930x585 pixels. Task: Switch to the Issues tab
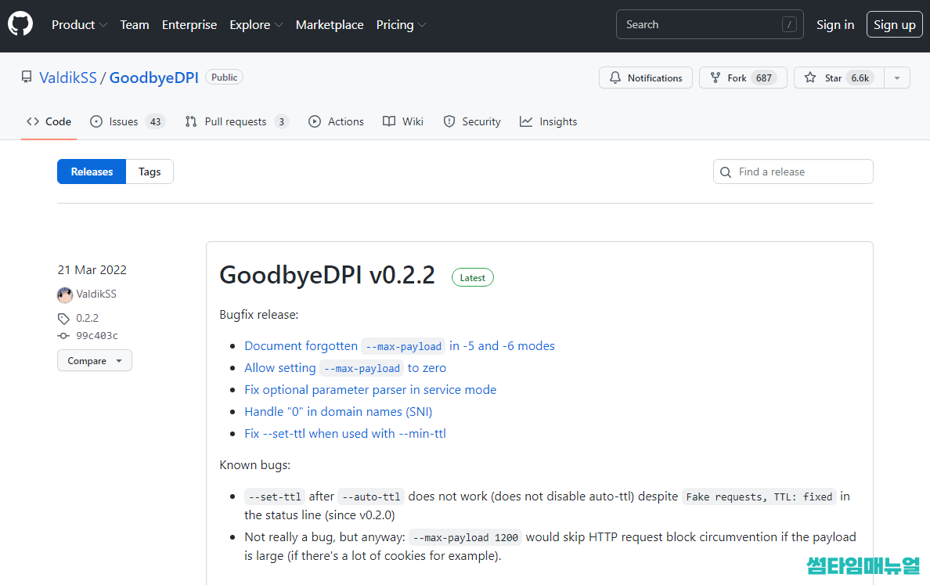(x=127, y=121)
